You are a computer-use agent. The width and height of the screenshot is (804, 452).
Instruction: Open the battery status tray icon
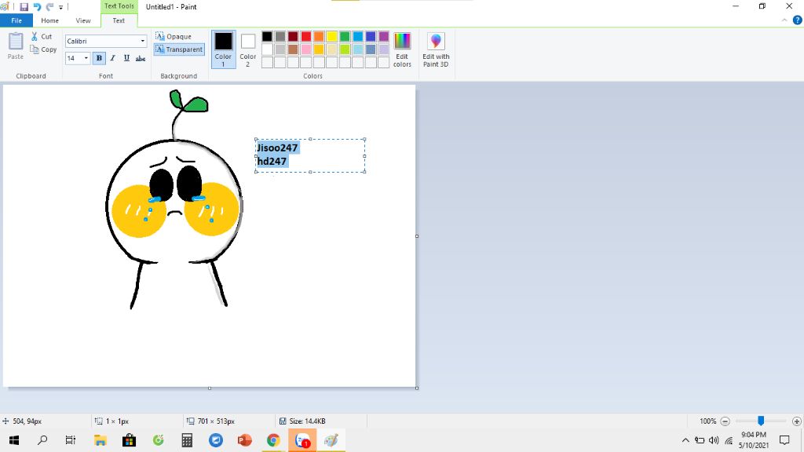pos(700,440)
